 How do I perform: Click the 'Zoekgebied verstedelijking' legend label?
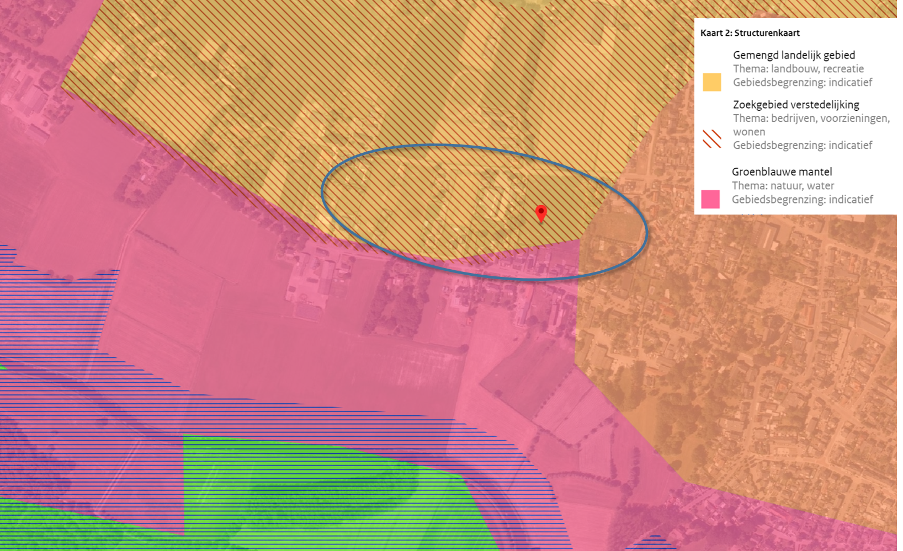796,105
